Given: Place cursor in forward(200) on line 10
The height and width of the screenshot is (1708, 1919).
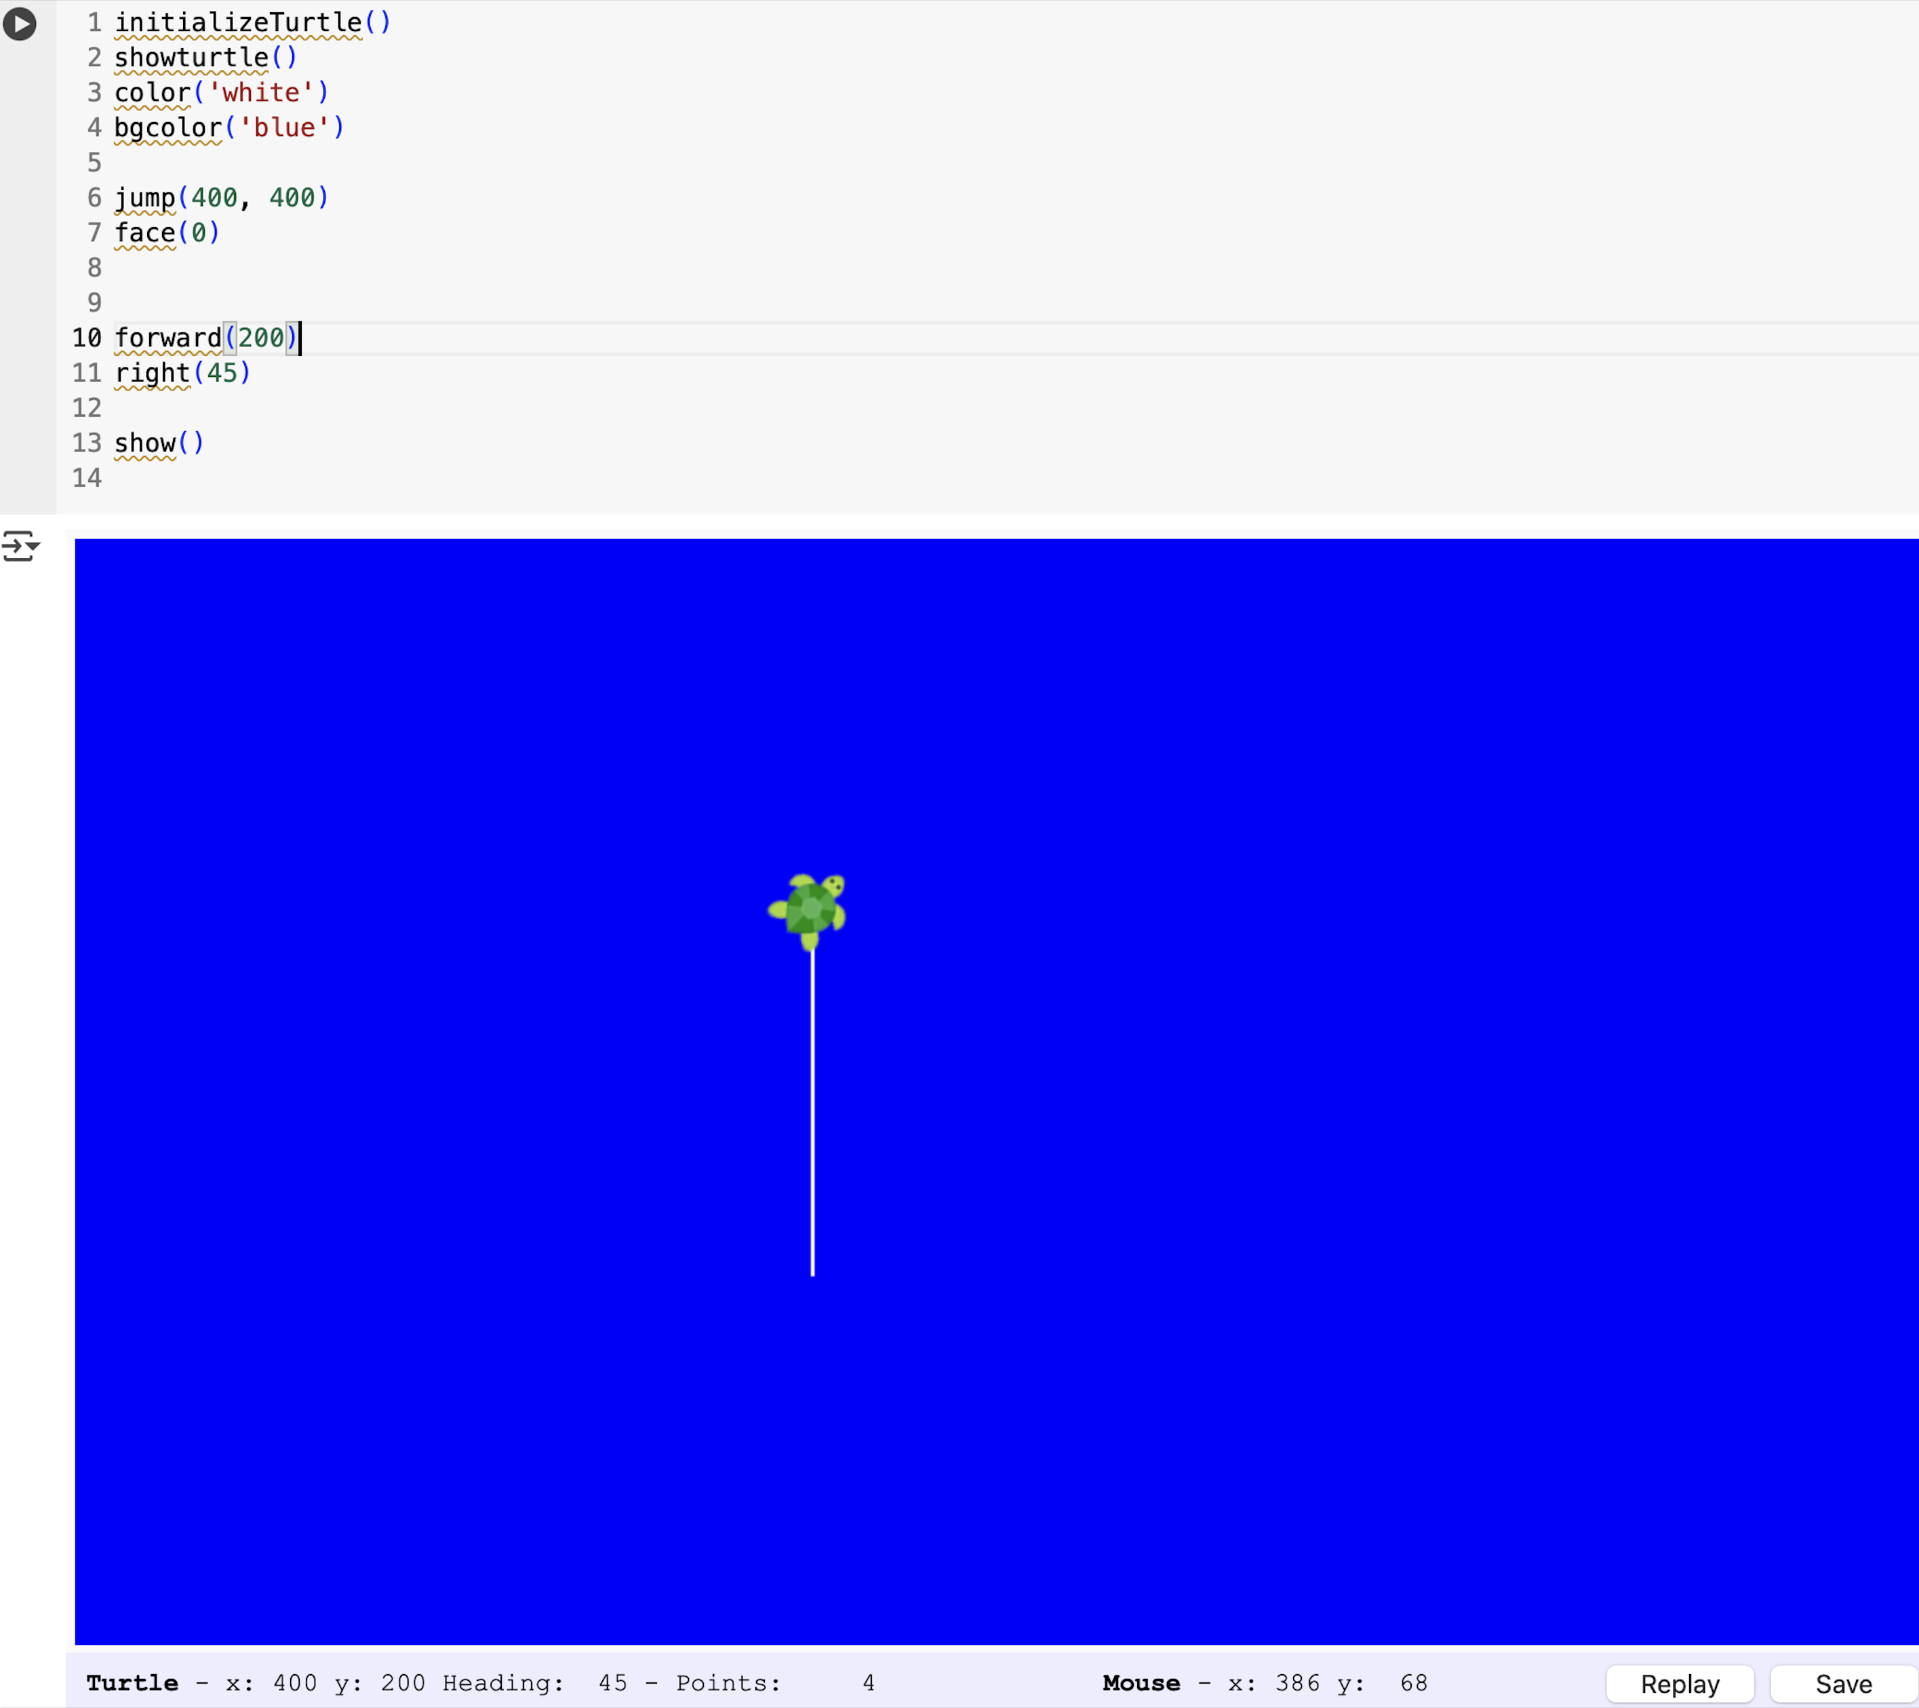Looking at the screenshot, I should pos(205,338).
